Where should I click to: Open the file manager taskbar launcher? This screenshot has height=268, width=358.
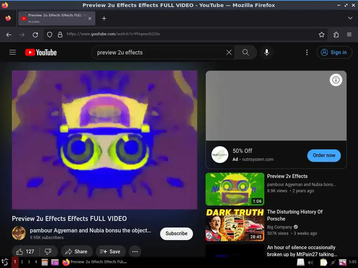click(x=44, y=262)
